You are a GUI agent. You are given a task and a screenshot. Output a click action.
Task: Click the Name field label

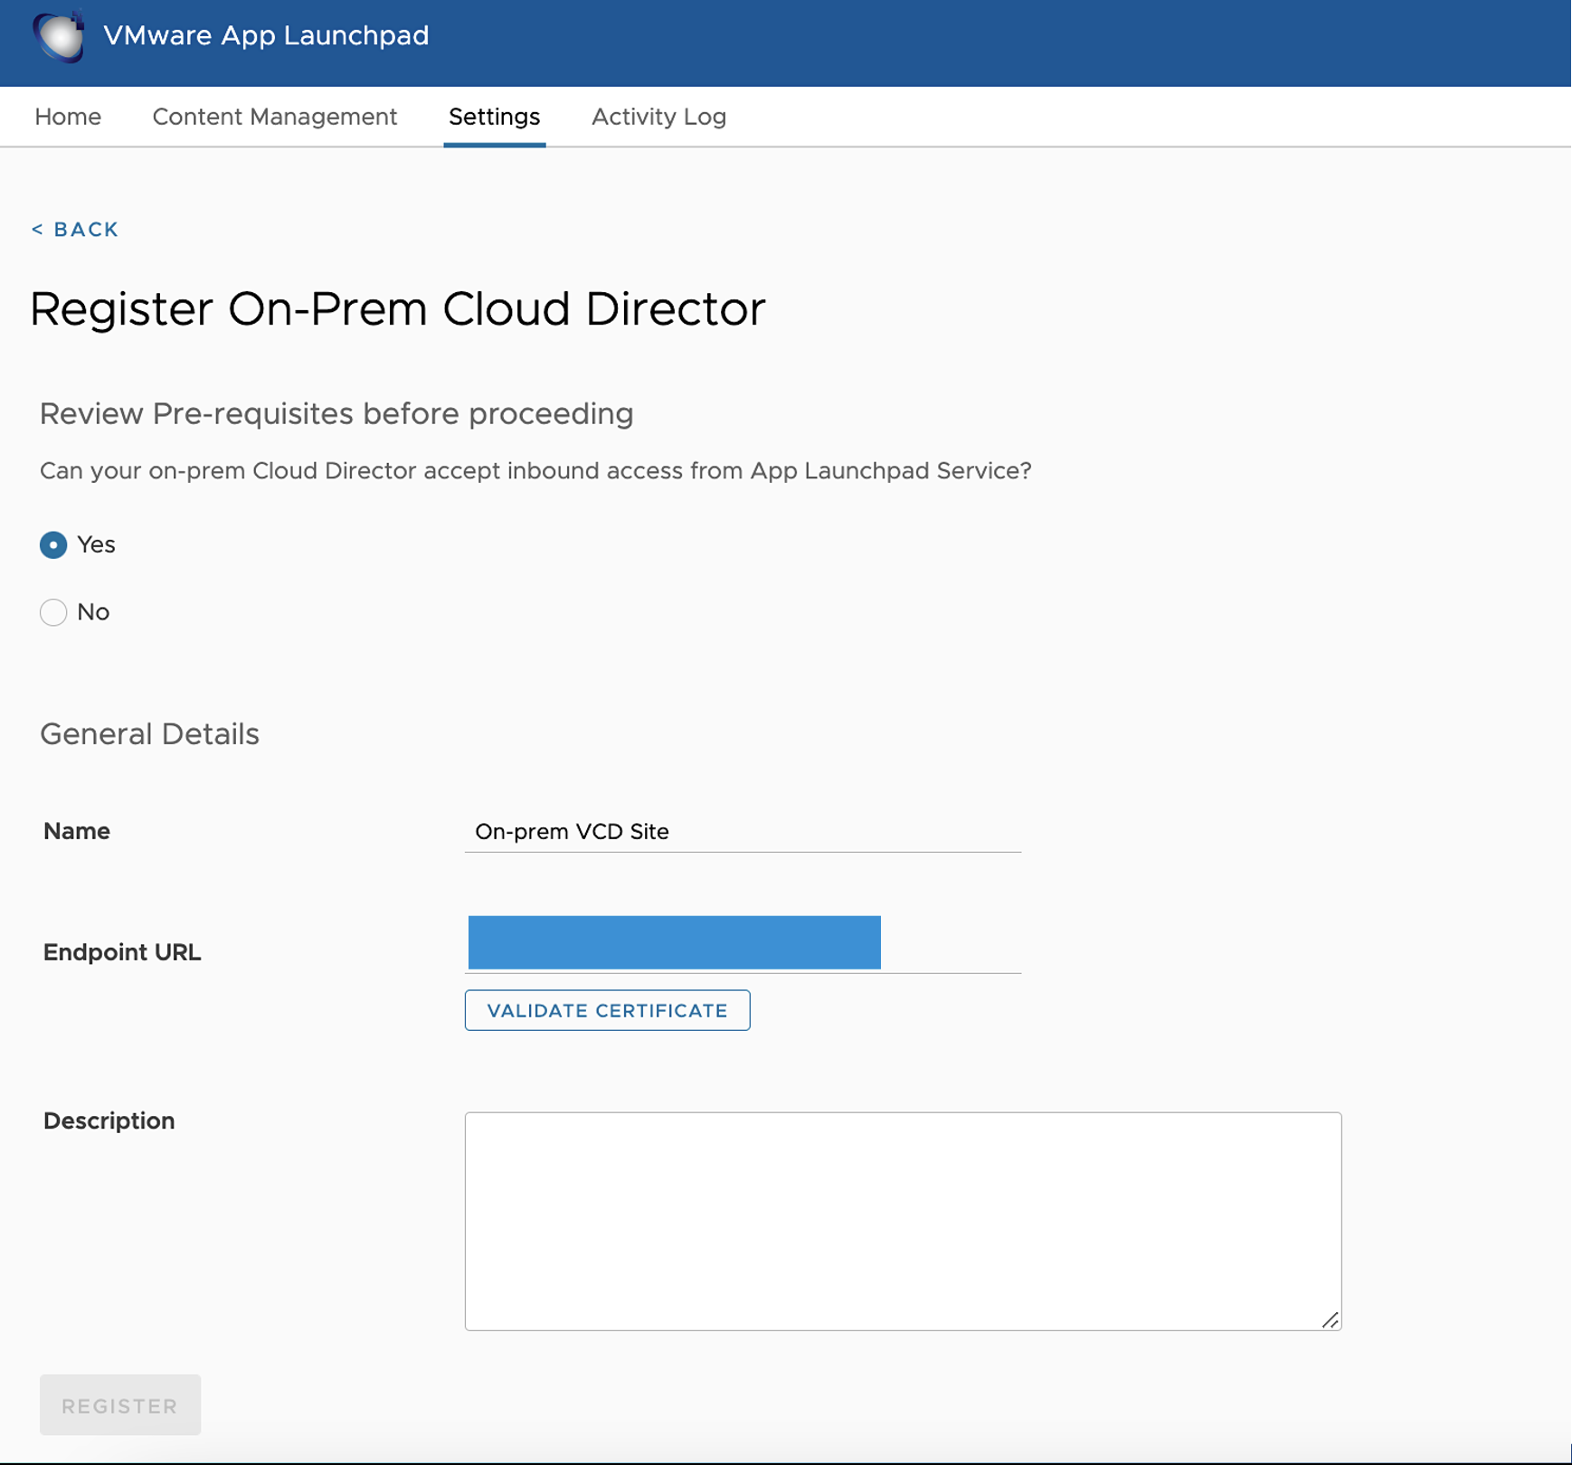click(x=77, y=831)
